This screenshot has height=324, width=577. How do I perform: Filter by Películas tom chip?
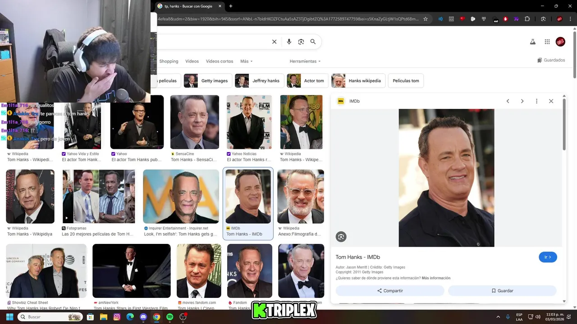pos(406,81)
